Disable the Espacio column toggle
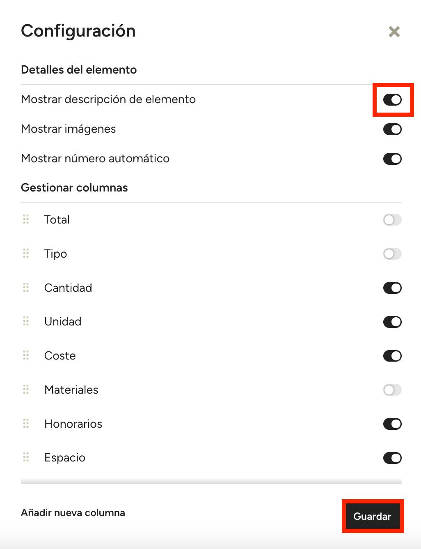The height and width of the screenshot is (549, 421). click(x=392, y=458)
